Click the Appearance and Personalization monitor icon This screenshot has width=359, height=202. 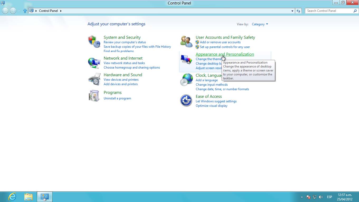pyautogui.click(x=186, y=60)
